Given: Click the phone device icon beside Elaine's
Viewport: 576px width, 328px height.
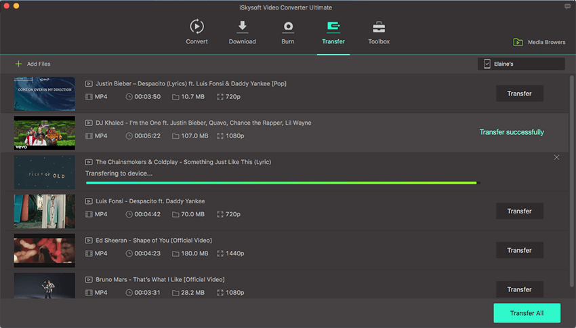Looking at the screenshot, I should 487,64.
